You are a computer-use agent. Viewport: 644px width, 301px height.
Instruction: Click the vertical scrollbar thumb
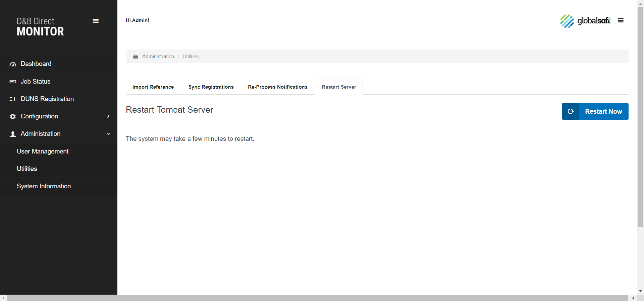pyautogui.click(x=640, y=117)
